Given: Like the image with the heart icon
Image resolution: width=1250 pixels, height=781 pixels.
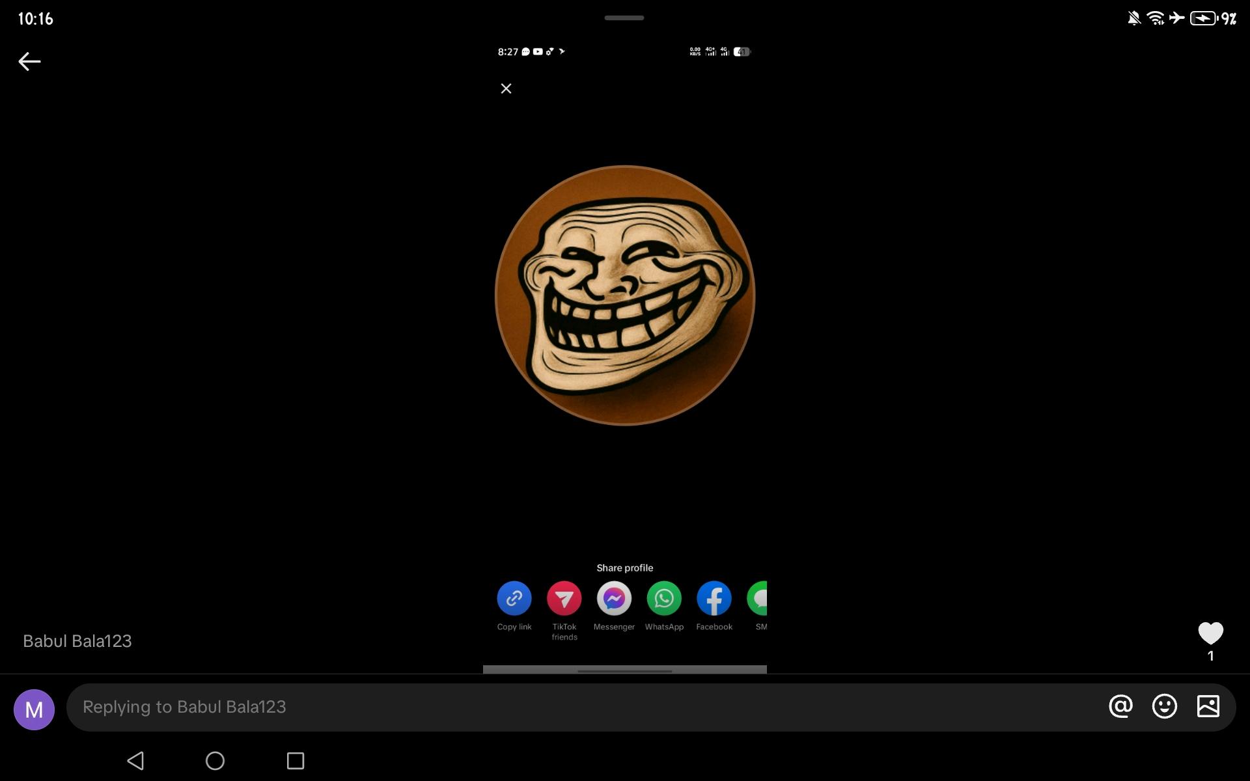Looking at the screenshot, I should pyautogui.click(x=1210, y=633).
